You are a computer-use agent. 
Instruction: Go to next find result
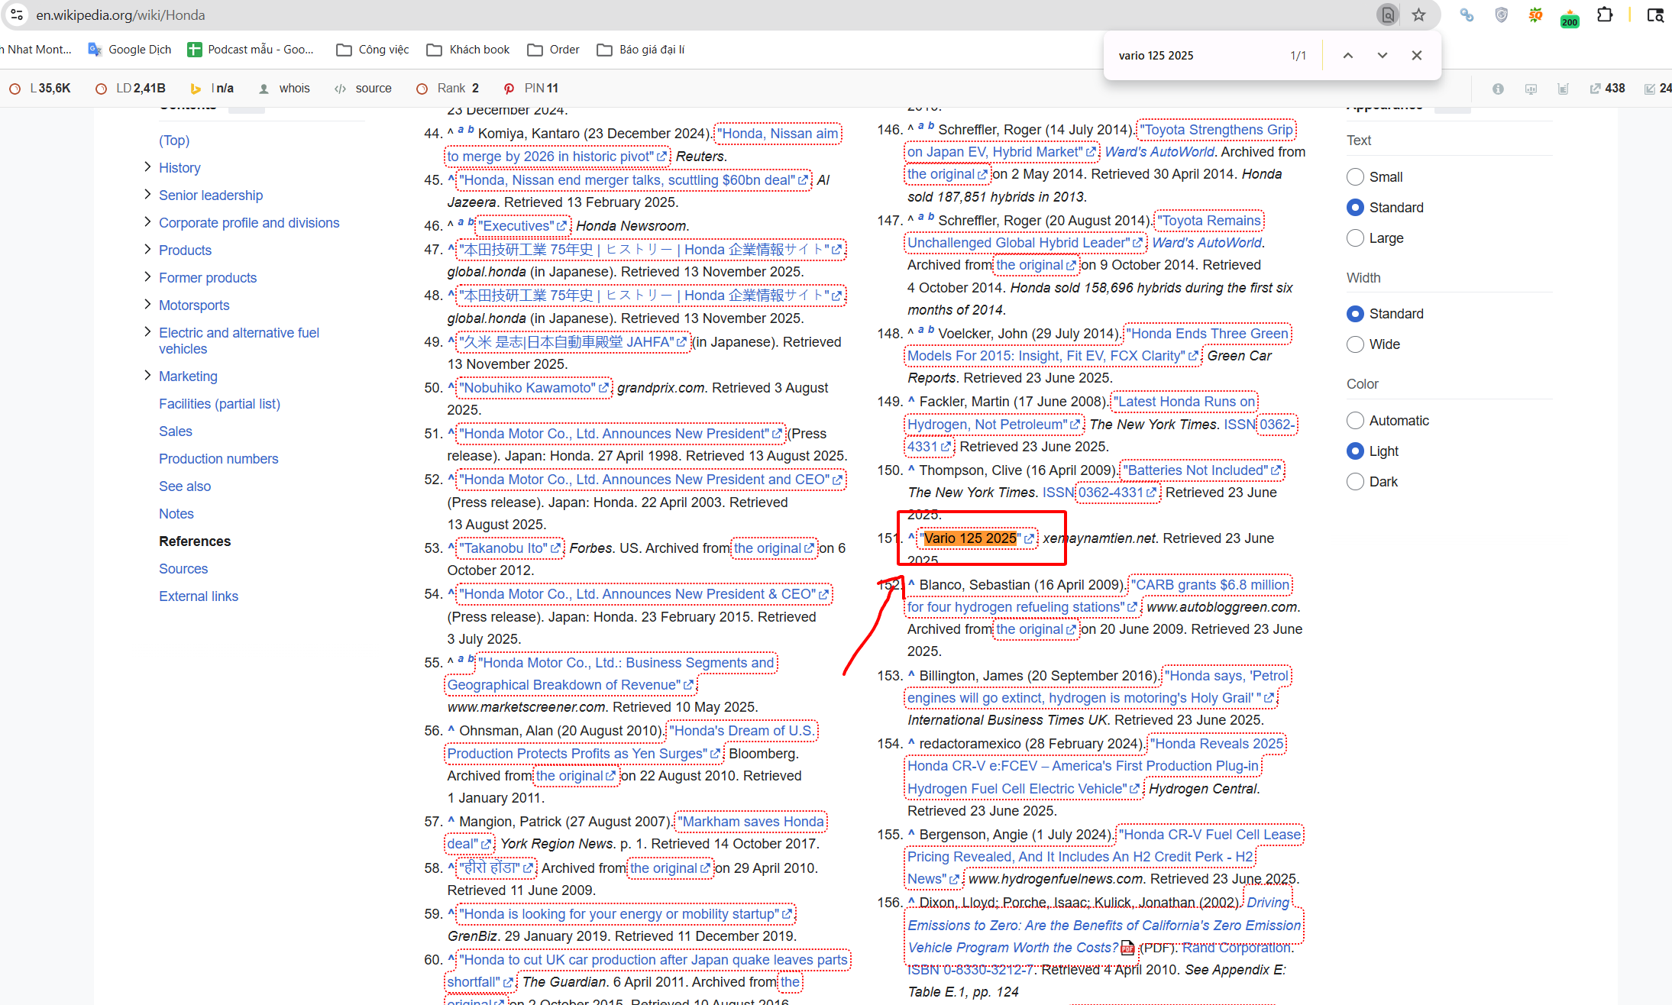(1383, 55)
